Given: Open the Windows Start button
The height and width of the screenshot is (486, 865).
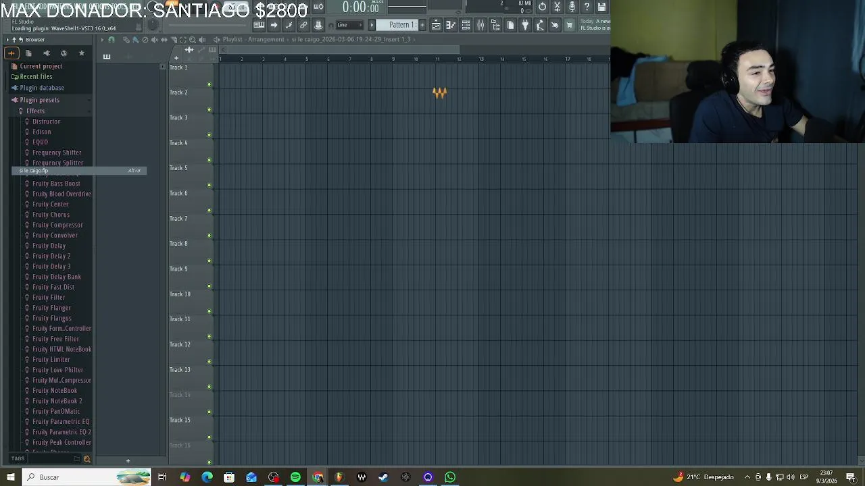Looking at the screenshot, I should click(11, 477).
